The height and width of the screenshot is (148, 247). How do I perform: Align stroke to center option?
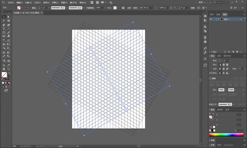[220, 73]
